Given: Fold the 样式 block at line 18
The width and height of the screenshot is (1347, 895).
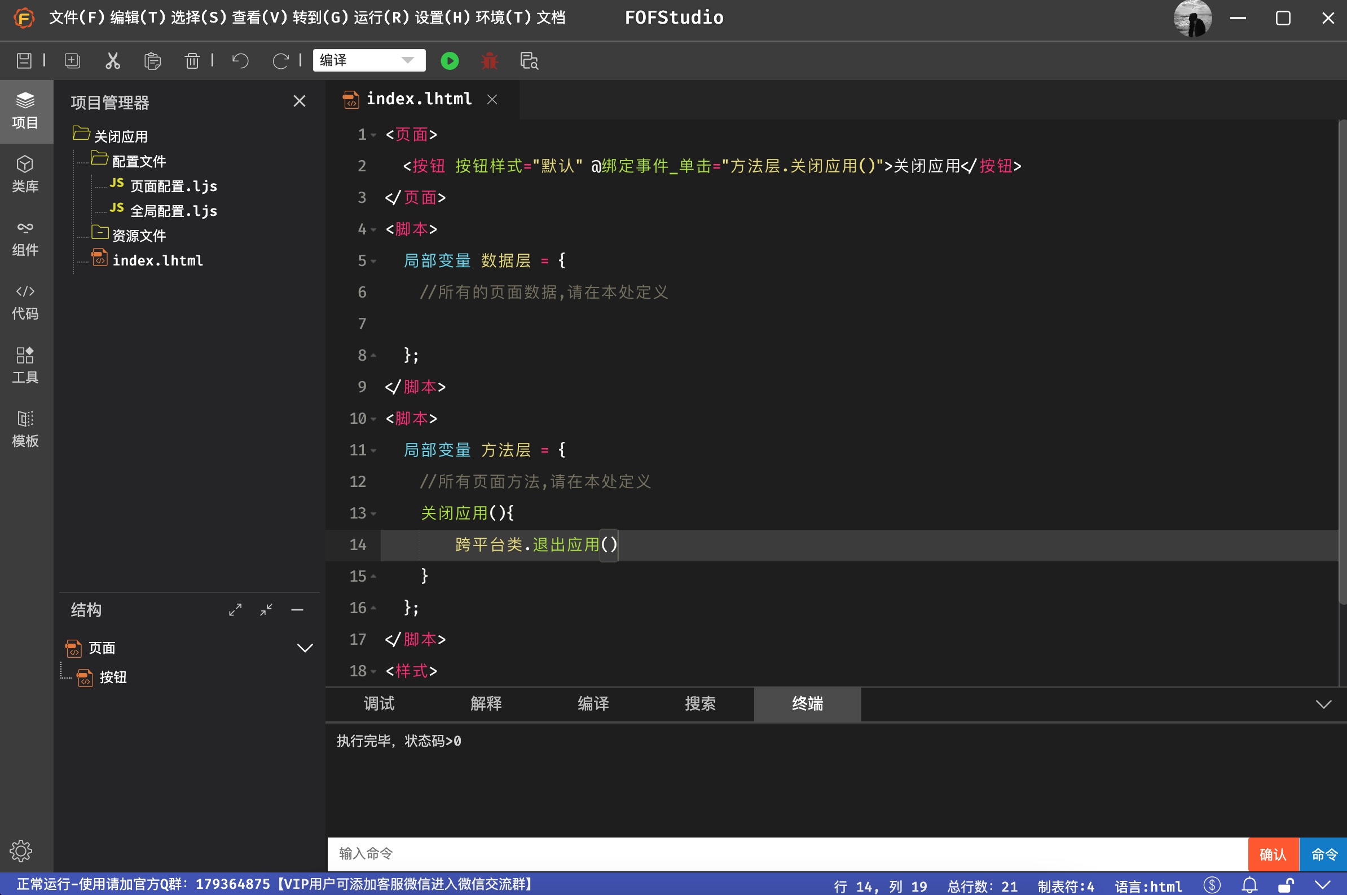Looking at the screenshot, I should point(373,672).
